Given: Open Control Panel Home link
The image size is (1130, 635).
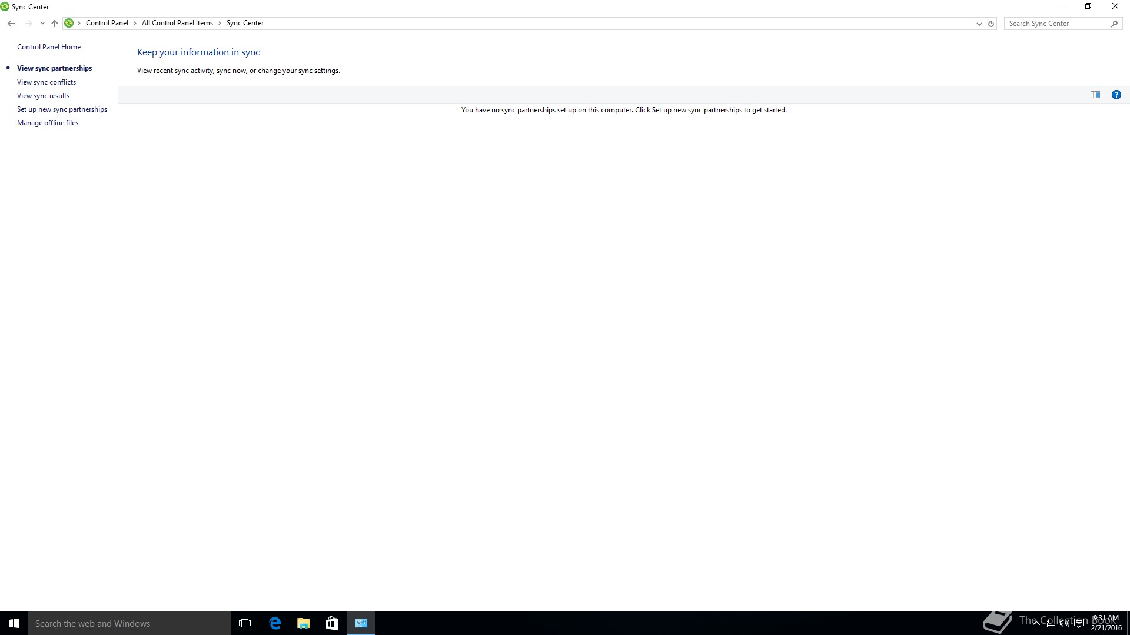Looking at the screenshot, I should [49, 47].
